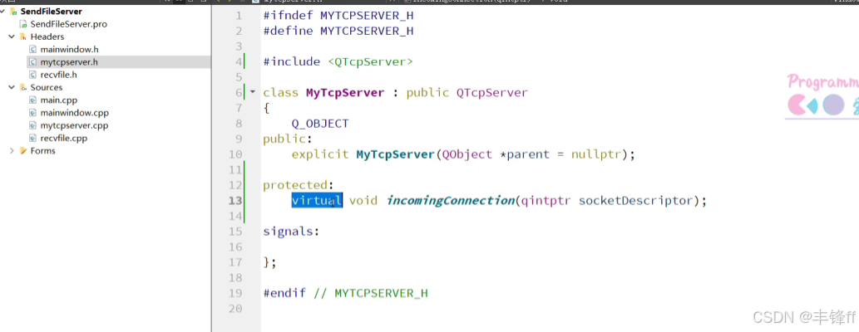
Task: Click the highlighted 'virtual' keyword
Action: tap(317, 201)
